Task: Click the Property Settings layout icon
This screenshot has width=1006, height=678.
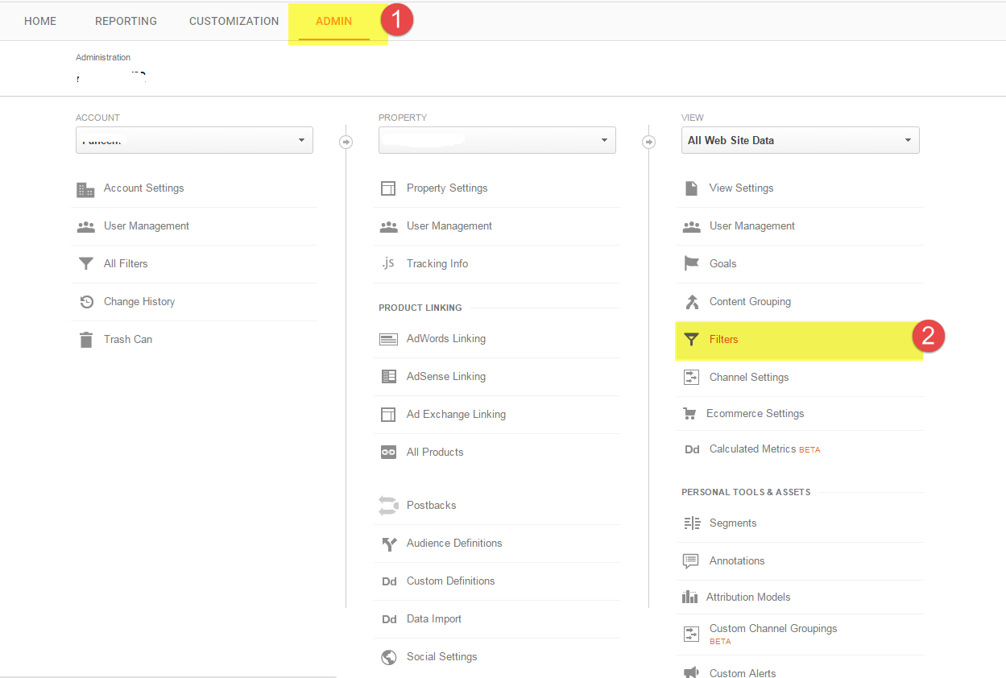Action: pyautogui.click(x=388, y=188)
